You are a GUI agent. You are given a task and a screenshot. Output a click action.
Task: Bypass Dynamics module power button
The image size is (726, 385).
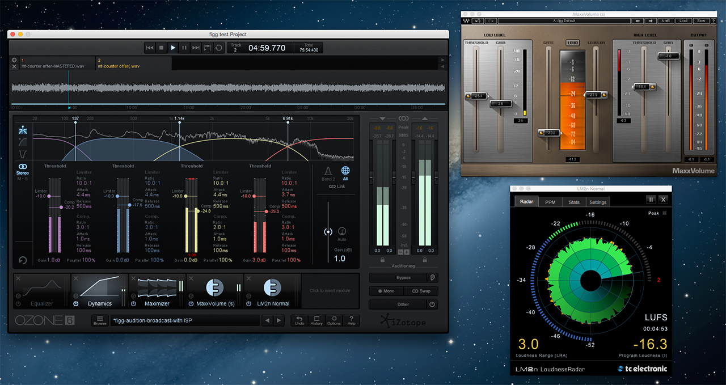76,304
